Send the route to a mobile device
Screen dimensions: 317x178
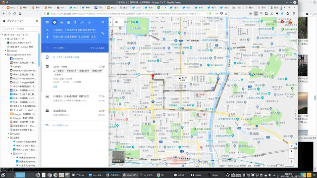(66, 57)
